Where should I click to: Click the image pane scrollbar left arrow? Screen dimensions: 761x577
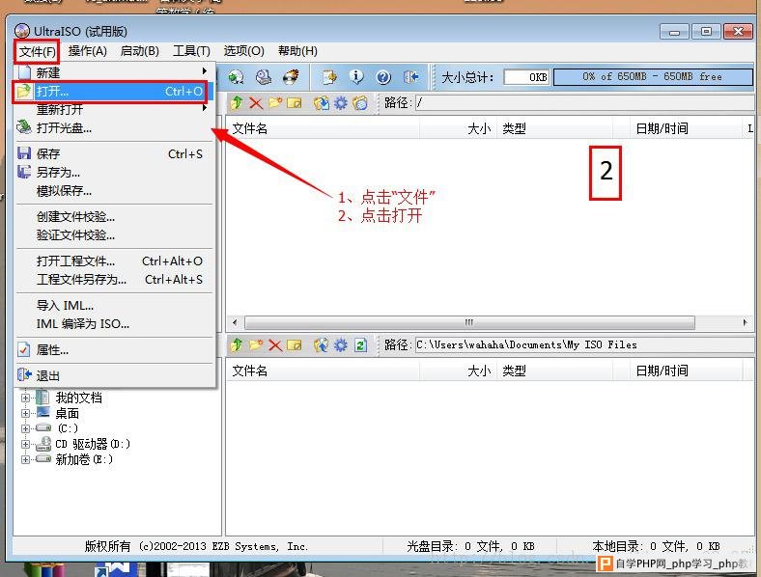pyautogui.click(x=235, y=322)
